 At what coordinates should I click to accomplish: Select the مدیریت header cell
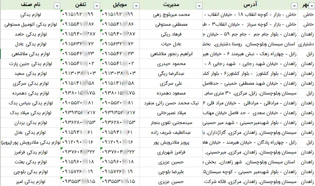click(x=171, y=5)
